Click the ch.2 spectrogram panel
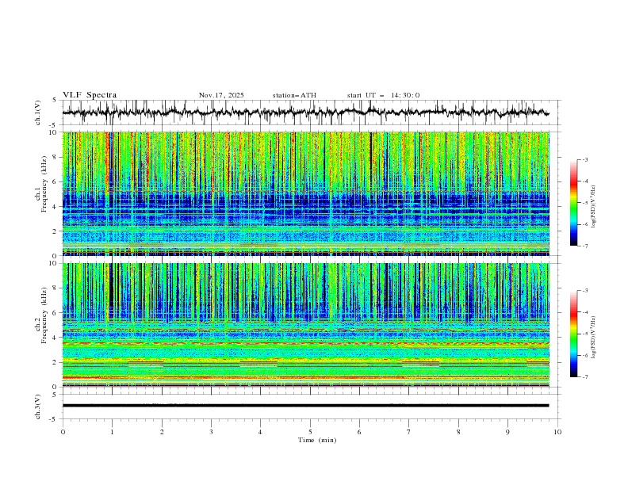The image size is (628, 485). tap(306, 325)
